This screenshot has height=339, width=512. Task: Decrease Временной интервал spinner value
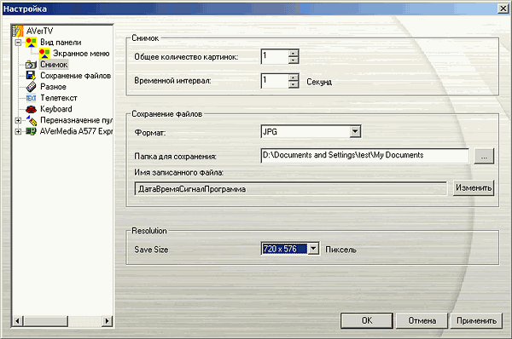click(x=294, y=84)
